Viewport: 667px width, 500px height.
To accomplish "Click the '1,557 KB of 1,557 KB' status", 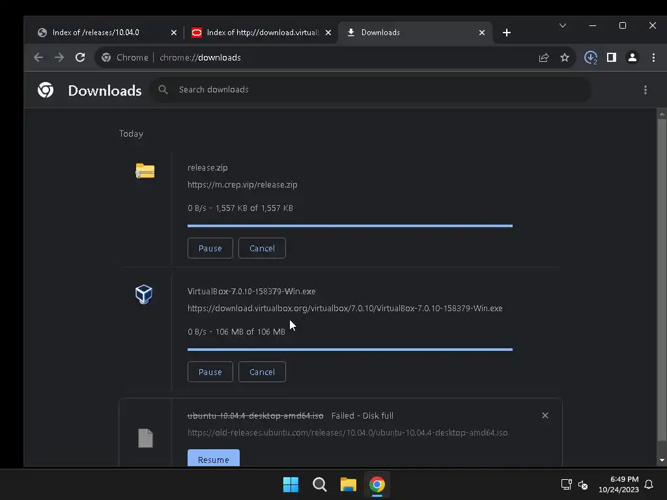I will coord(254,208).
